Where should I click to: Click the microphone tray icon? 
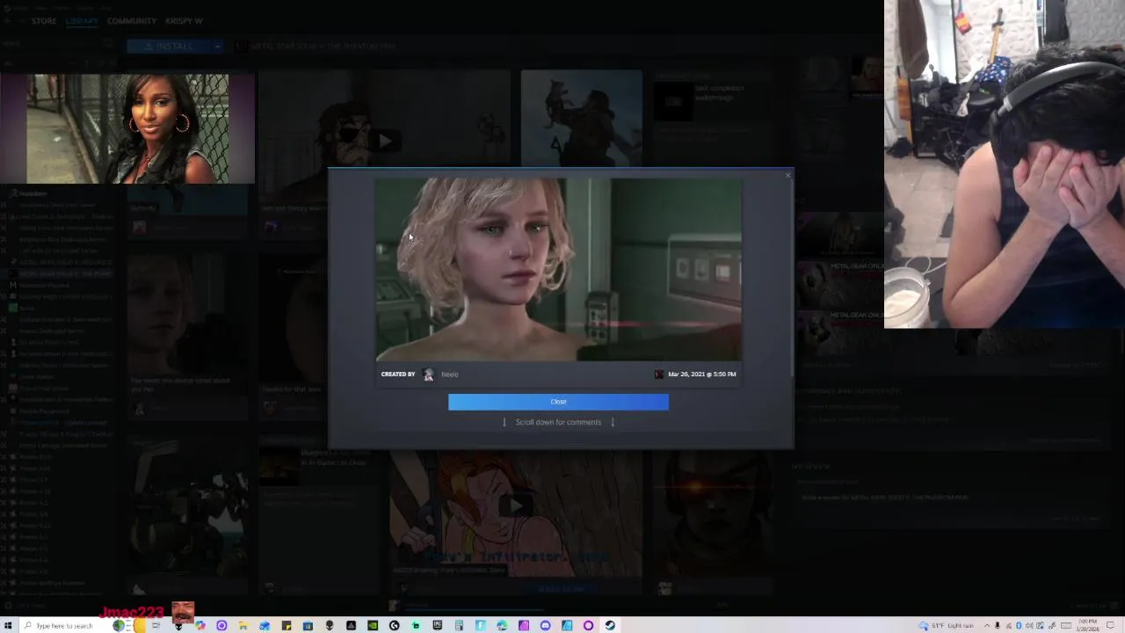(998, 625)
